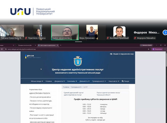Click the next participants arrow button
The height and width of the screenshot is (123, 167).
[165, 33]
